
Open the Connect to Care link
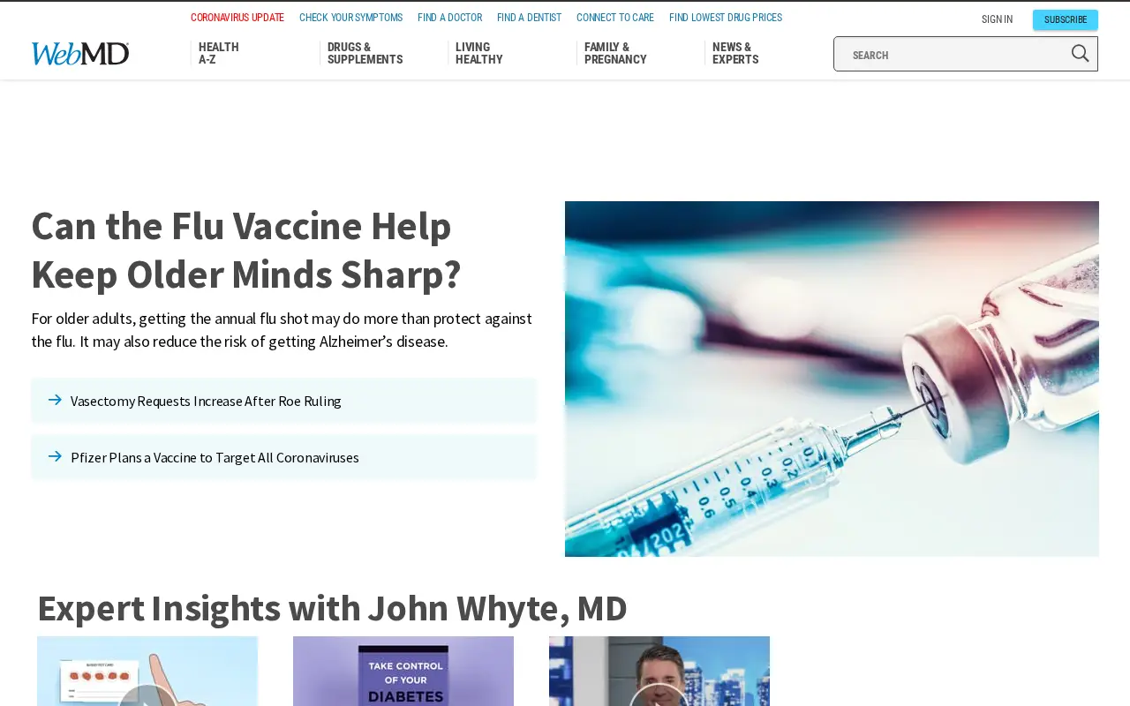click(615, 18)
